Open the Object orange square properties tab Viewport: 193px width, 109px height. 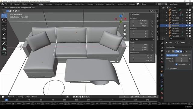162,71
